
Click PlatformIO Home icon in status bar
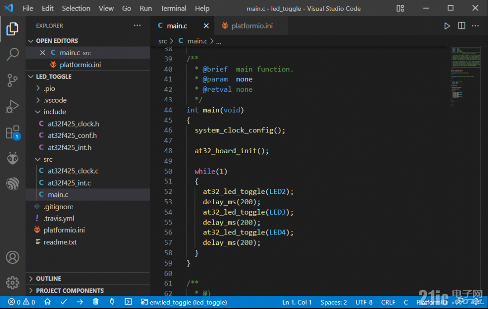47,302
